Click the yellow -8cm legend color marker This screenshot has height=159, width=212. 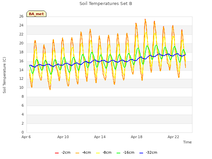pos(98,153)
